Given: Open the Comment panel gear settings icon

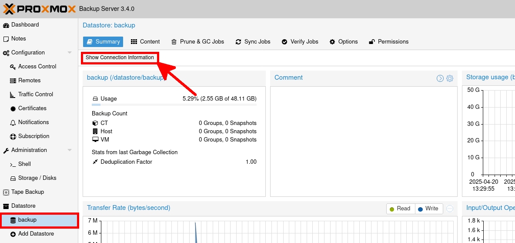Looking at the screenshot, I should click(450, 78).
